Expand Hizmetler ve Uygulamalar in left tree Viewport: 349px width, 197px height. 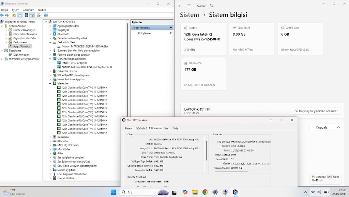click(2, 59)
